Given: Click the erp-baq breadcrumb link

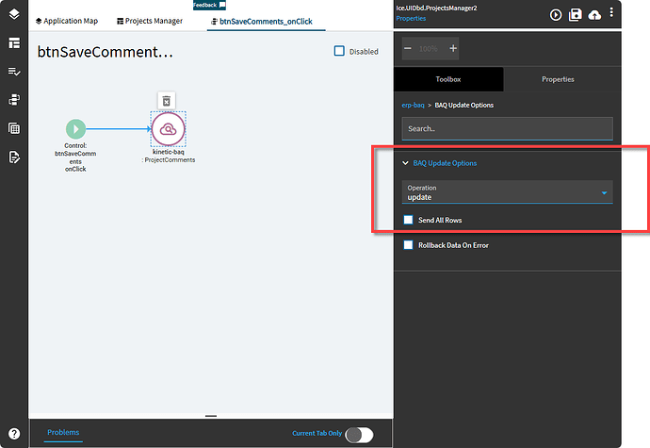Looking at the screenshot, I should click(x=413, y=105).
